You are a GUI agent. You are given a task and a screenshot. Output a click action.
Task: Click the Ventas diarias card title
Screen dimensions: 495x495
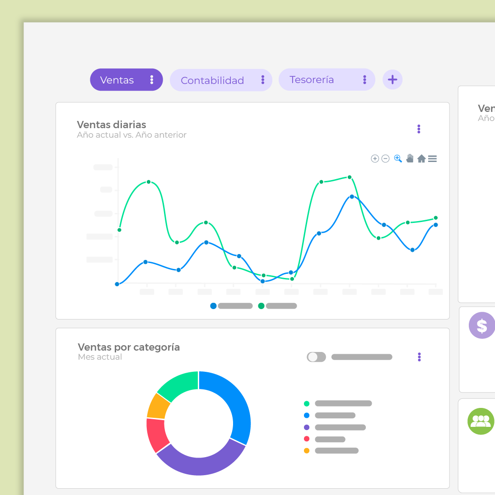tap(111, 125)
